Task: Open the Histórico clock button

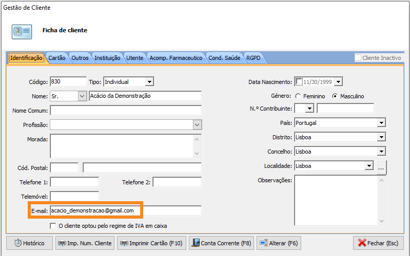Action: pos(29,243)
